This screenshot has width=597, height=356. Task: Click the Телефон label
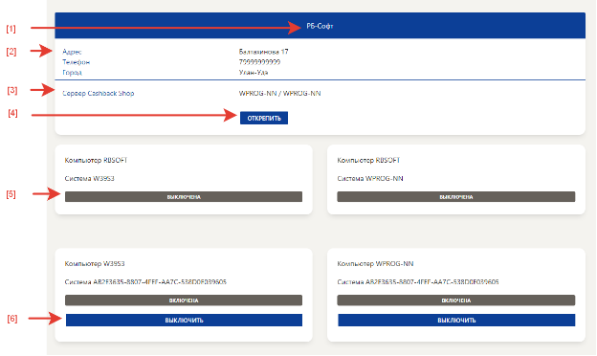tap(77, 61)
